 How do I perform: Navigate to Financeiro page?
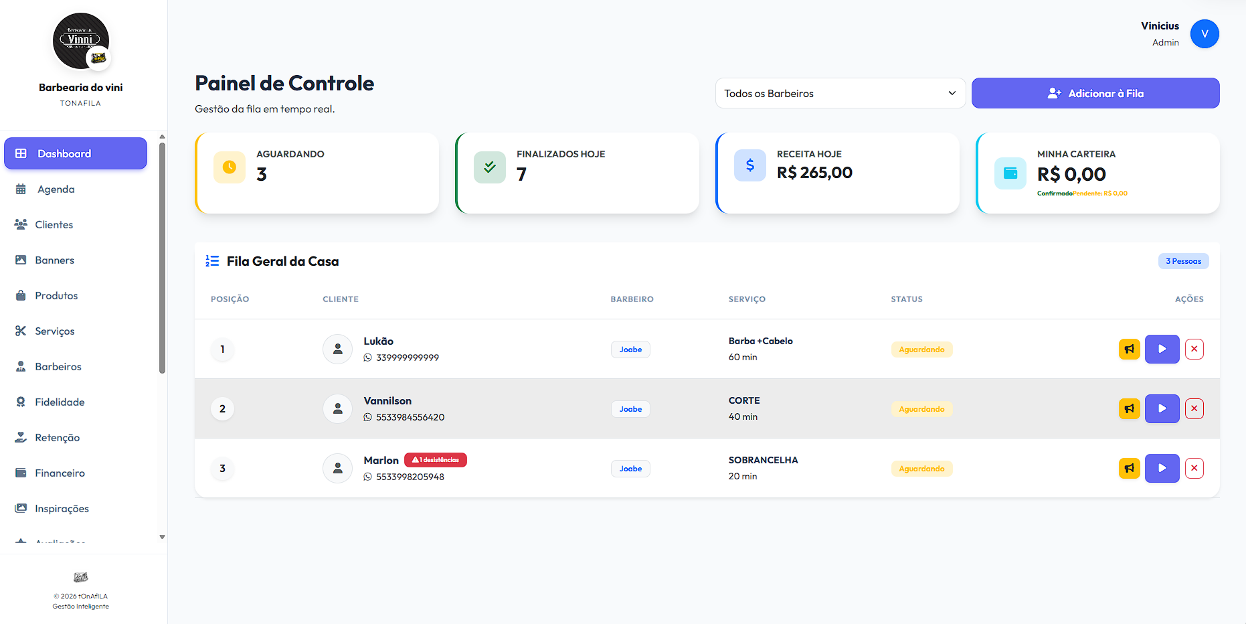[60, 473]
